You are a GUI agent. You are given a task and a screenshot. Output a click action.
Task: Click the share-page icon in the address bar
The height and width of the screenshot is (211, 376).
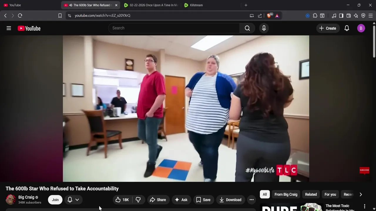(x=260, y=16)
